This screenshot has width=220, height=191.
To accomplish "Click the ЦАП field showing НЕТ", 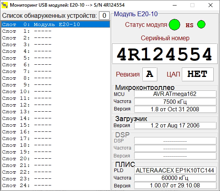I will pos(198,74).
